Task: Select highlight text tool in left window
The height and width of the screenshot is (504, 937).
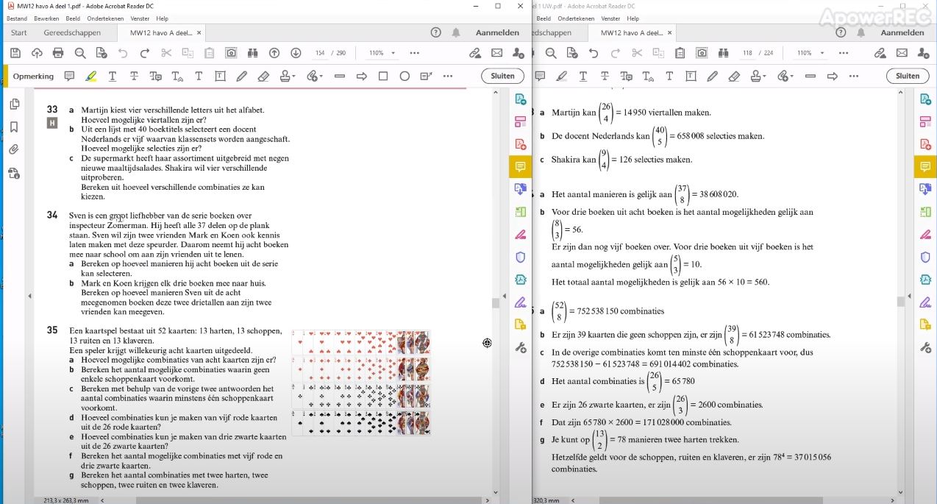Action: click(90, 76)
